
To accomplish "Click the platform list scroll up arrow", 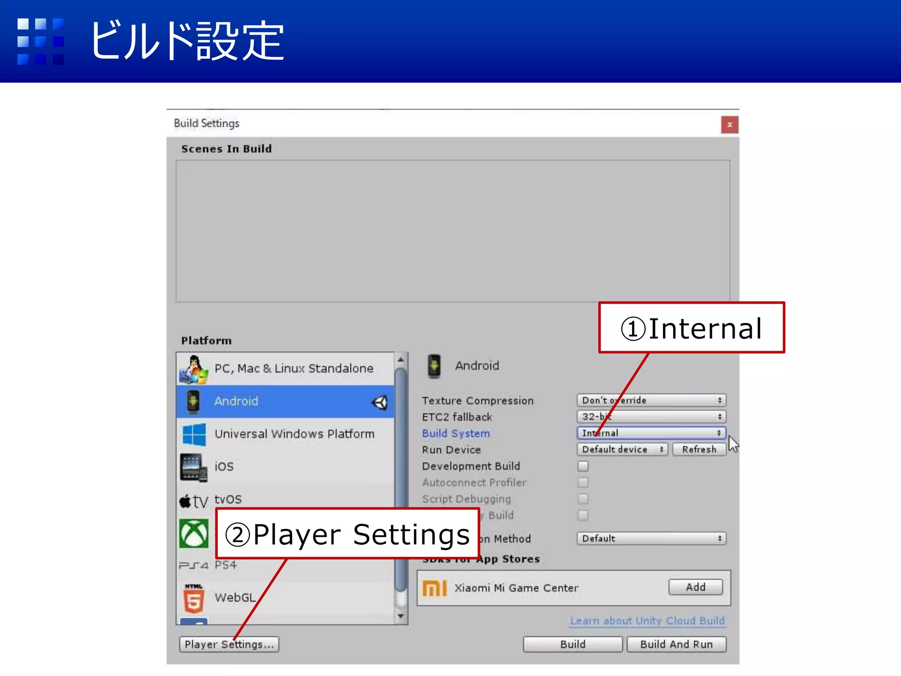I will click(x=400, y=360).
